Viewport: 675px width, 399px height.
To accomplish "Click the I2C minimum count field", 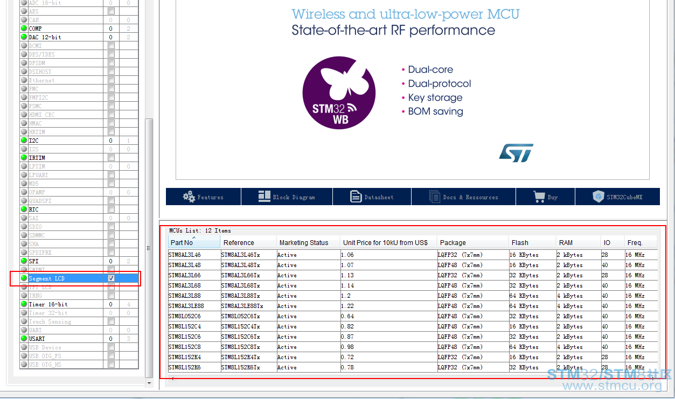I will [x=111, y=141].
